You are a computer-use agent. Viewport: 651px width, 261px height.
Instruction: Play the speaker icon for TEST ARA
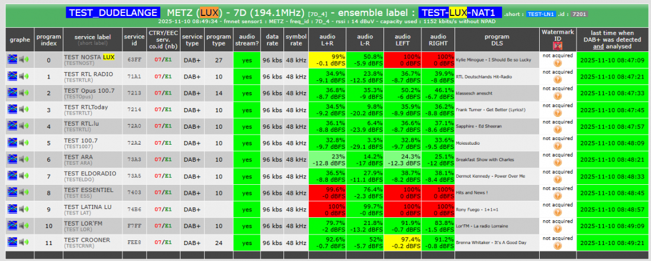(25, 159)
